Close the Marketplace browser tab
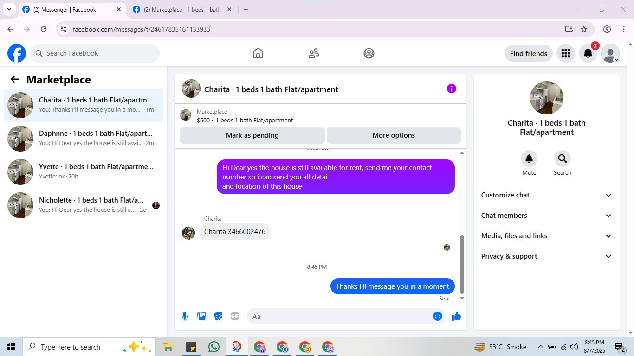634x356 pixels. point(229,9)
